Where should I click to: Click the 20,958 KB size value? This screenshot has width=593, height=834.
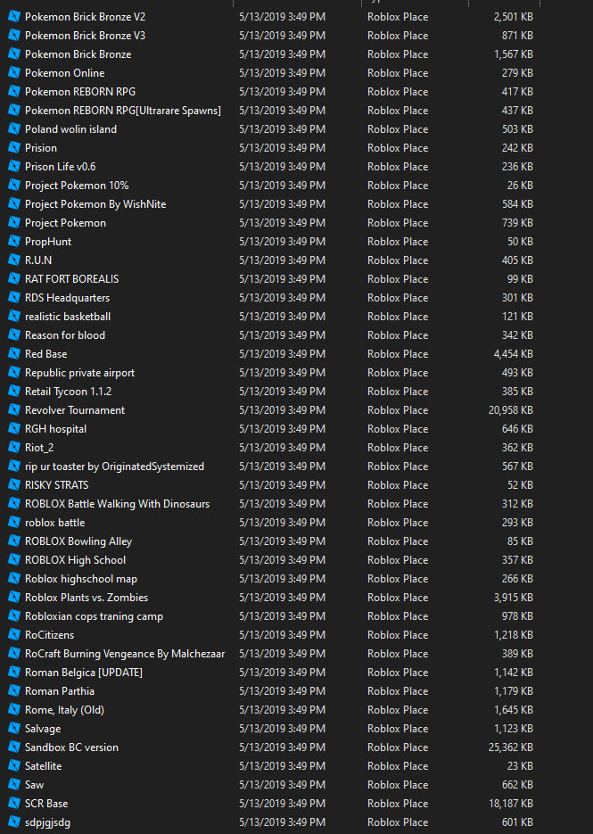(511, 410)
